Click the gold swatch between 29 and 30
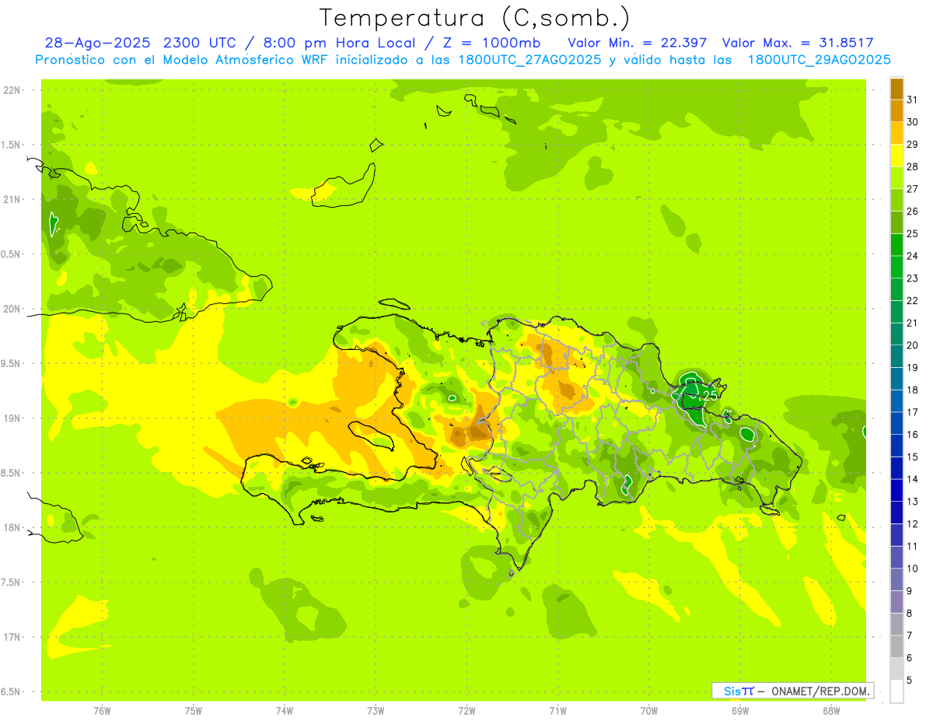Image resolution: width=933 pixels, height=721 pixels. point(896,133)
